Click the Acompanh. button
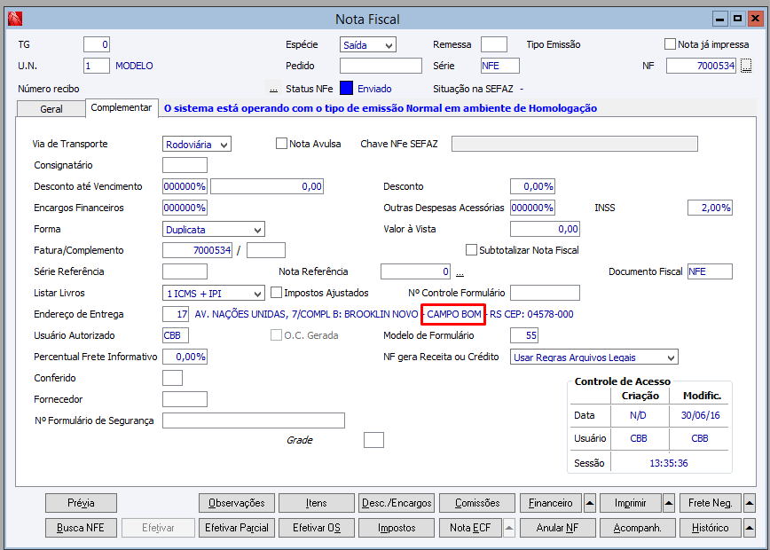The width and height of the screenshot is (770, 550). [x=638, y=528]
